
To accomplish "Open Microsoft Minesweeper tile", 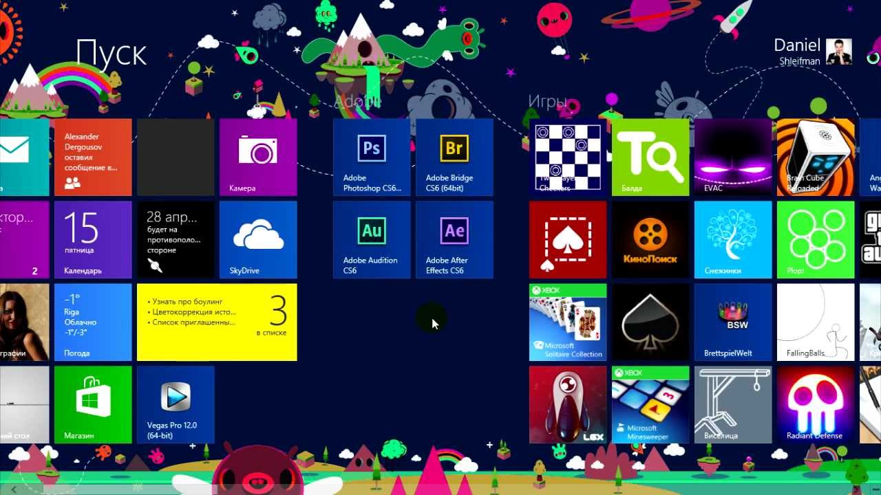I will 650,405.
